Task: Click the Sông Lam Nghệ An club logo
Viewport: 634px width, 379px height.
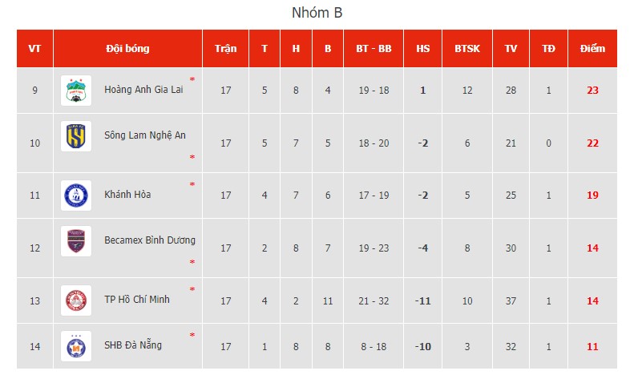Action: (76, 136)
